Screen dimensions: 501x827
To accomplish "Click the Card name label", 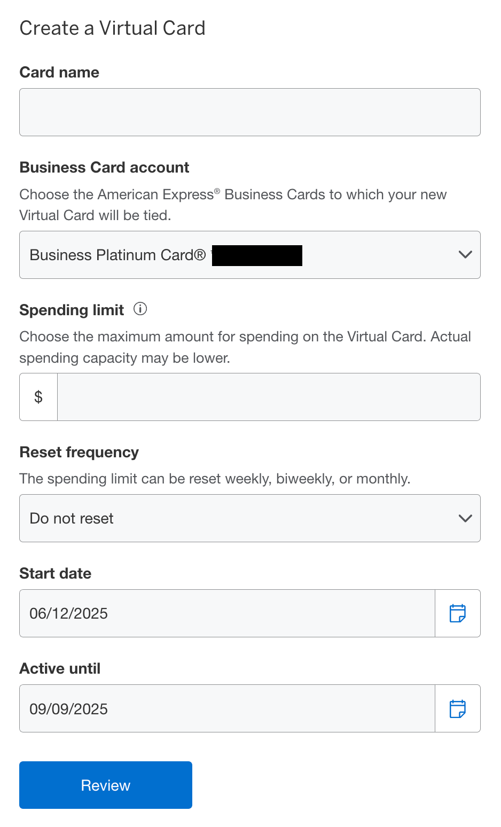I will [59, 73].
